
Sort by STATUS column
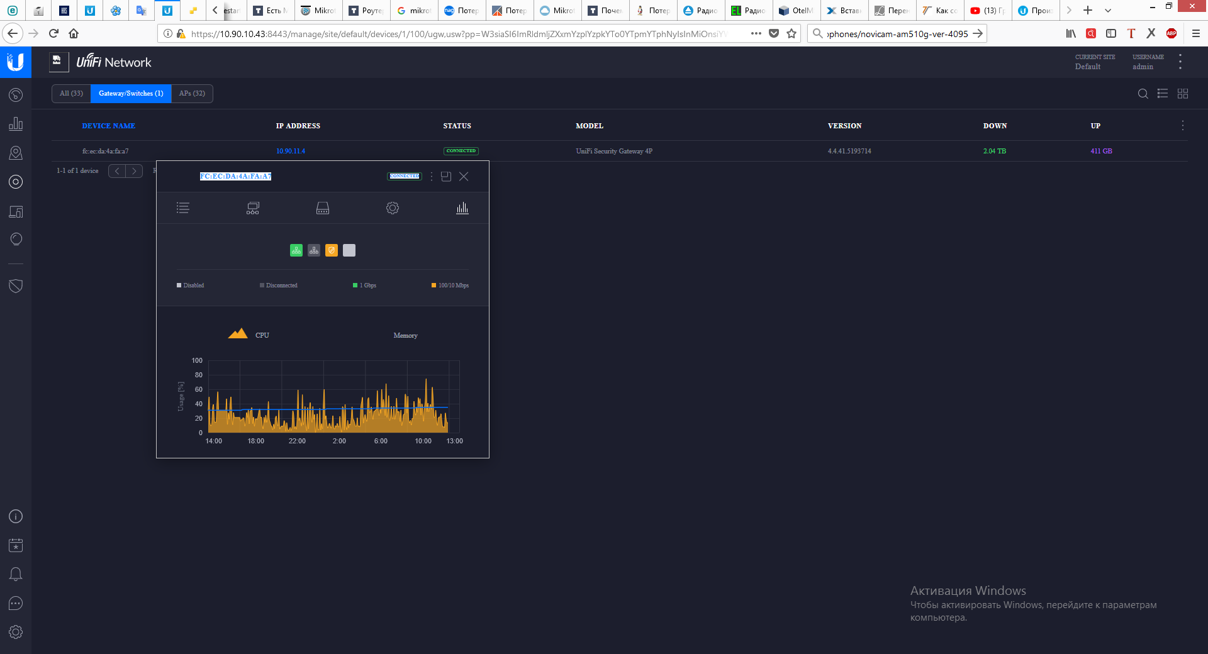tap(457, 126)
